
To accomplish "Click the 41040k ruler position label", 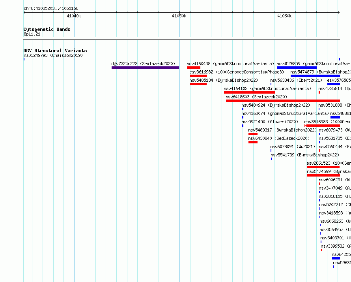I will point(74,16).
